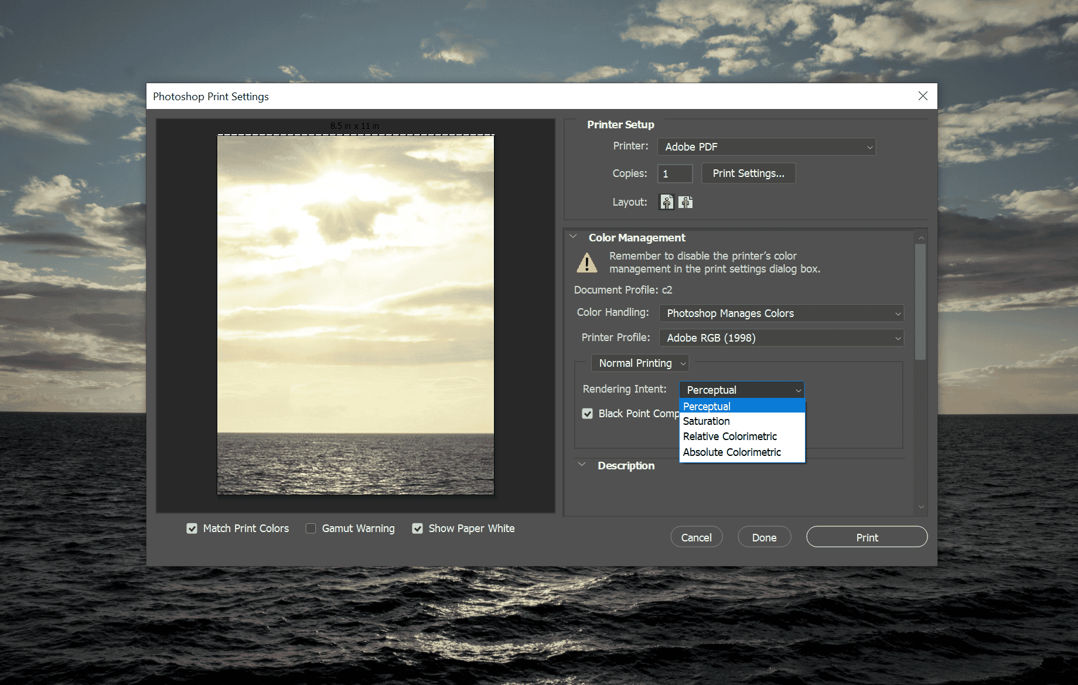Image resolution: width=1078 pixels, height=685 pixels.
Task: Select landscape layout orientation icon
Action: 685,202
